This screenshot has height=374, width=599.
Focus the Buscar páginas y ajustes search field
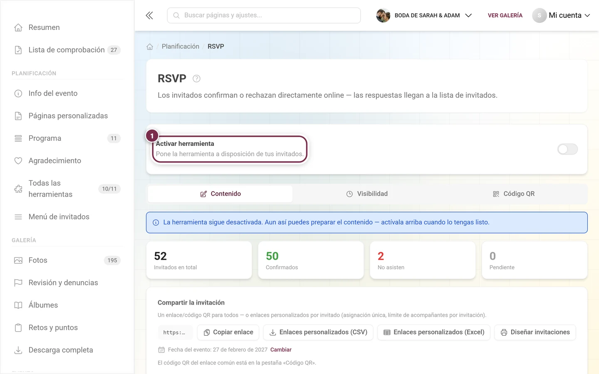264,15
